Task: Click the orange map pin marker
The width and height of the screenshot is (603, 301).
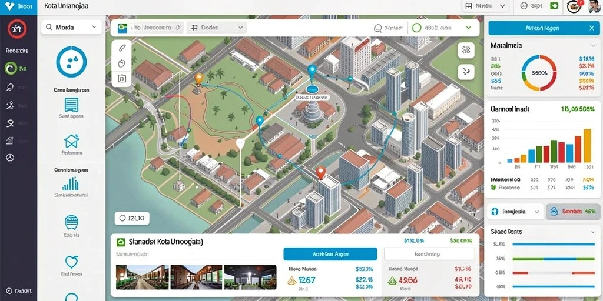Action: point(198,79)
